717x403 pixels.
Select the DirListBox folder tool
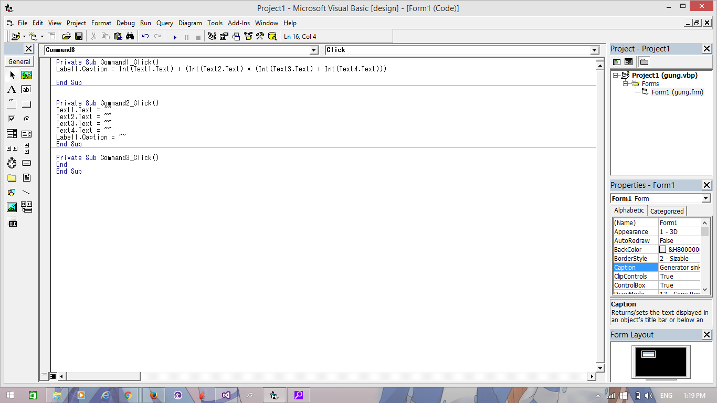coord(12,178)
